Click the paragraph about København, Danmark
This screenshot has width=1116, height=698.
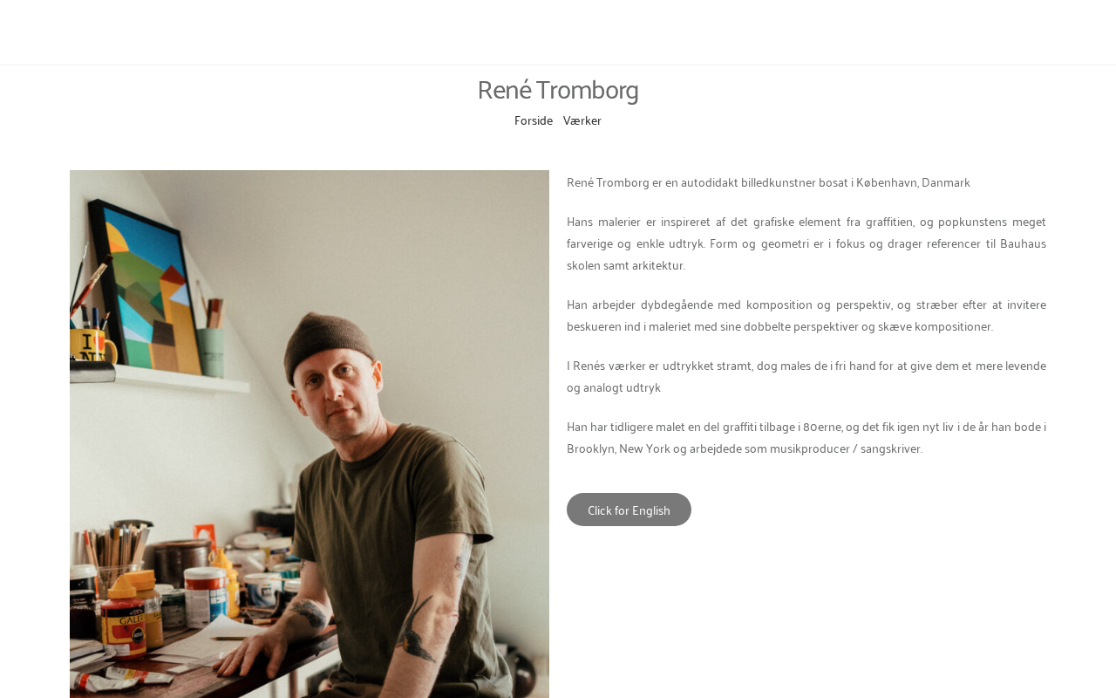(768, 183)
